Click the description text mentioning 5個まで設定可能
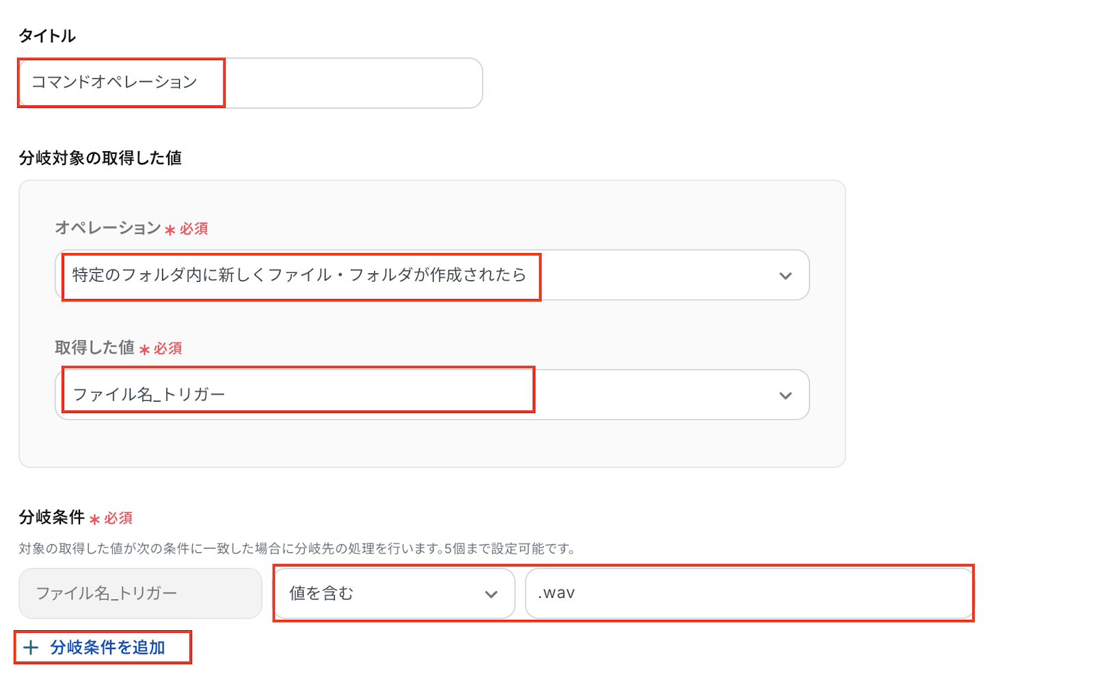 pos(298,549)
